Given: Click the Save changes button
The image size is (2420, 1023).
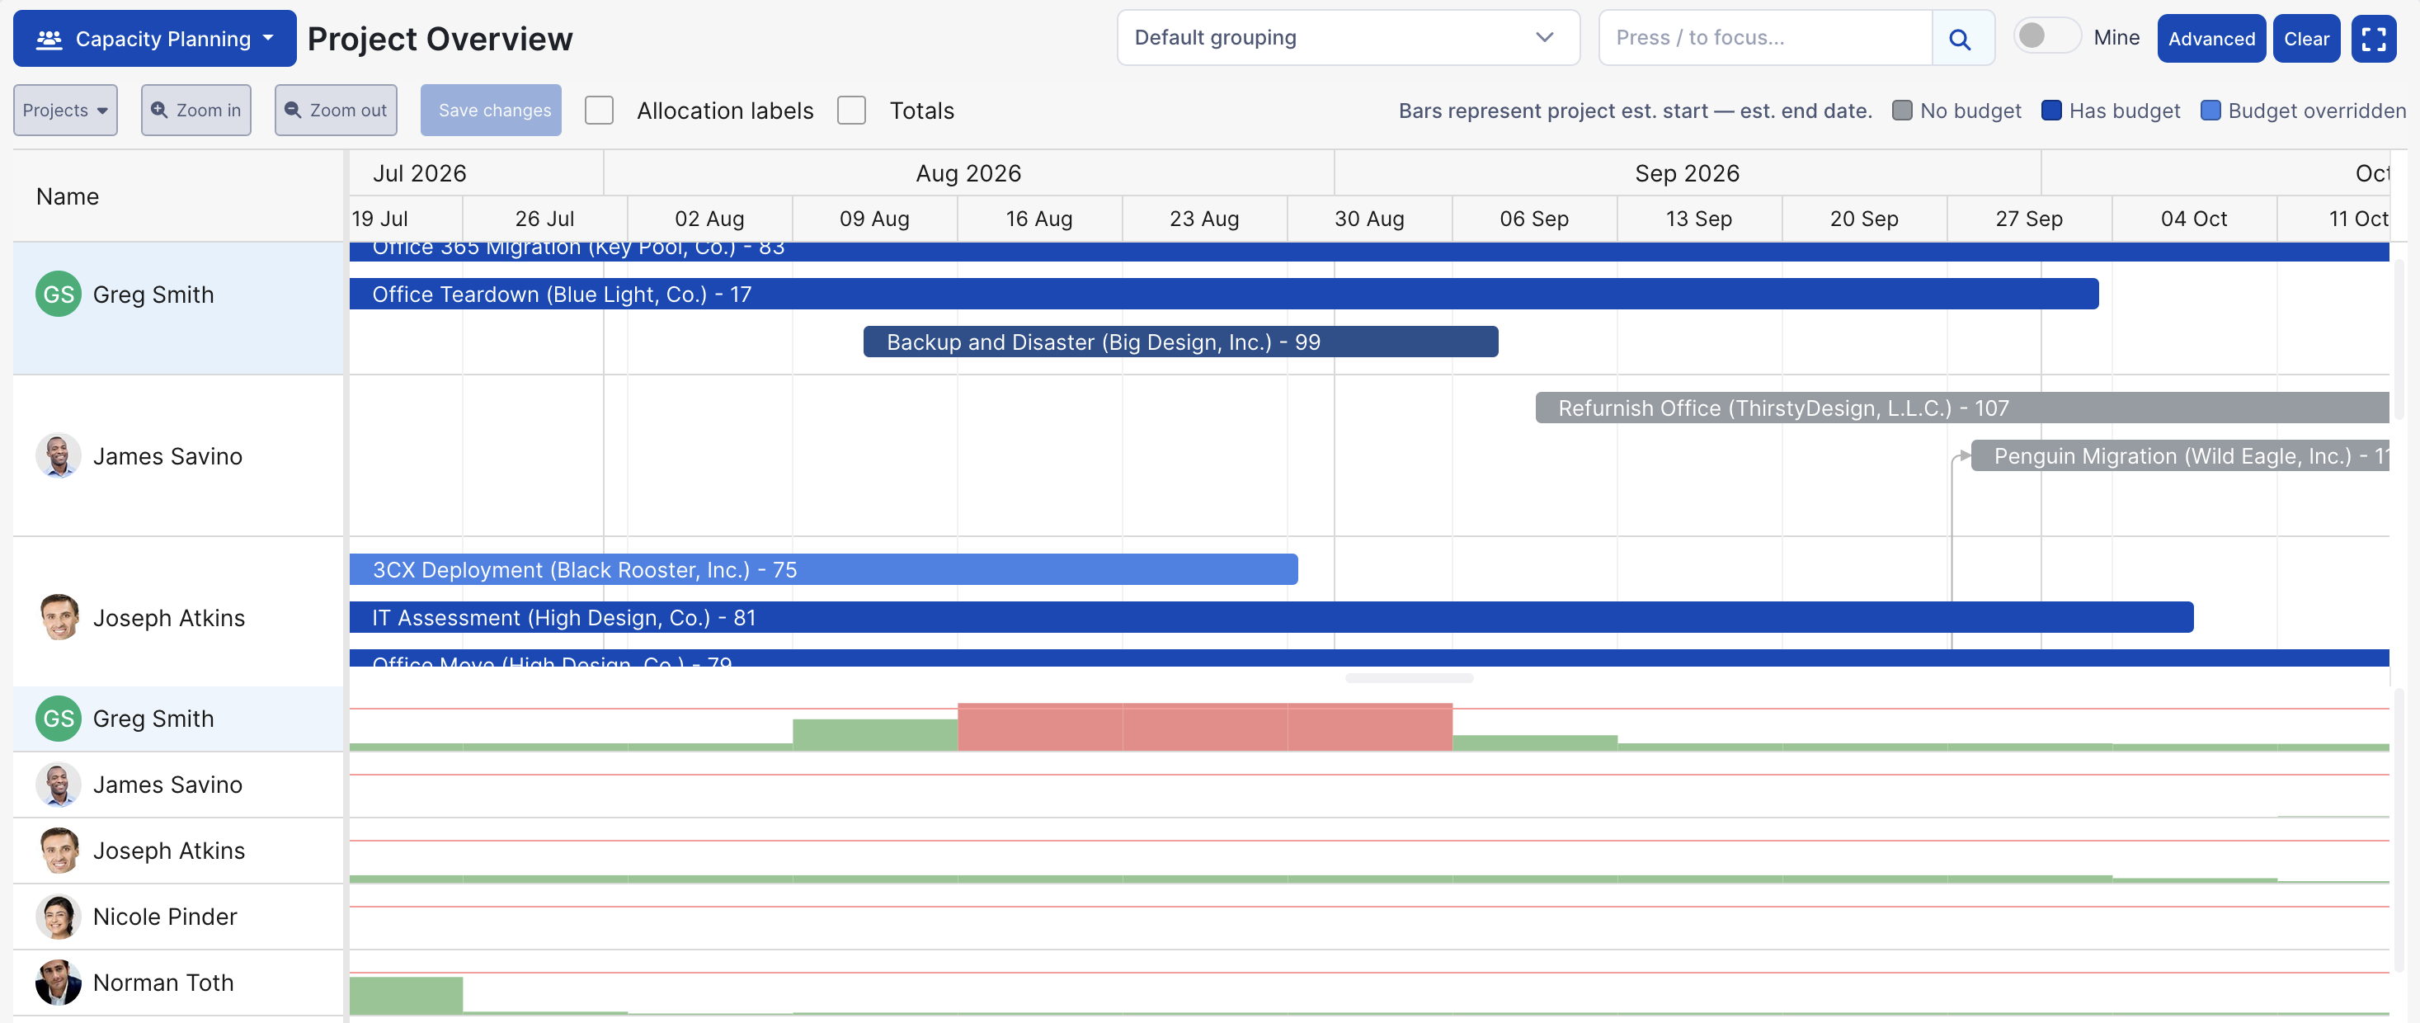Looking at the screenshot, I should (x=491, y=110).
